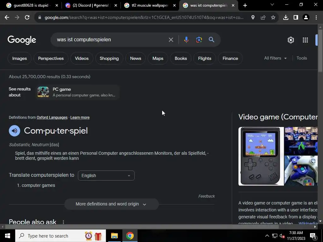The height and width of the screenshot is (242, 323).
Task: Bookmark this page with the star
Action: point(273,18)
